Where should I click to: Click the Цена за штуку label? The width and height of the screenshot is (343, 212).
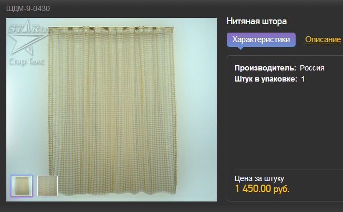[259, 178]
